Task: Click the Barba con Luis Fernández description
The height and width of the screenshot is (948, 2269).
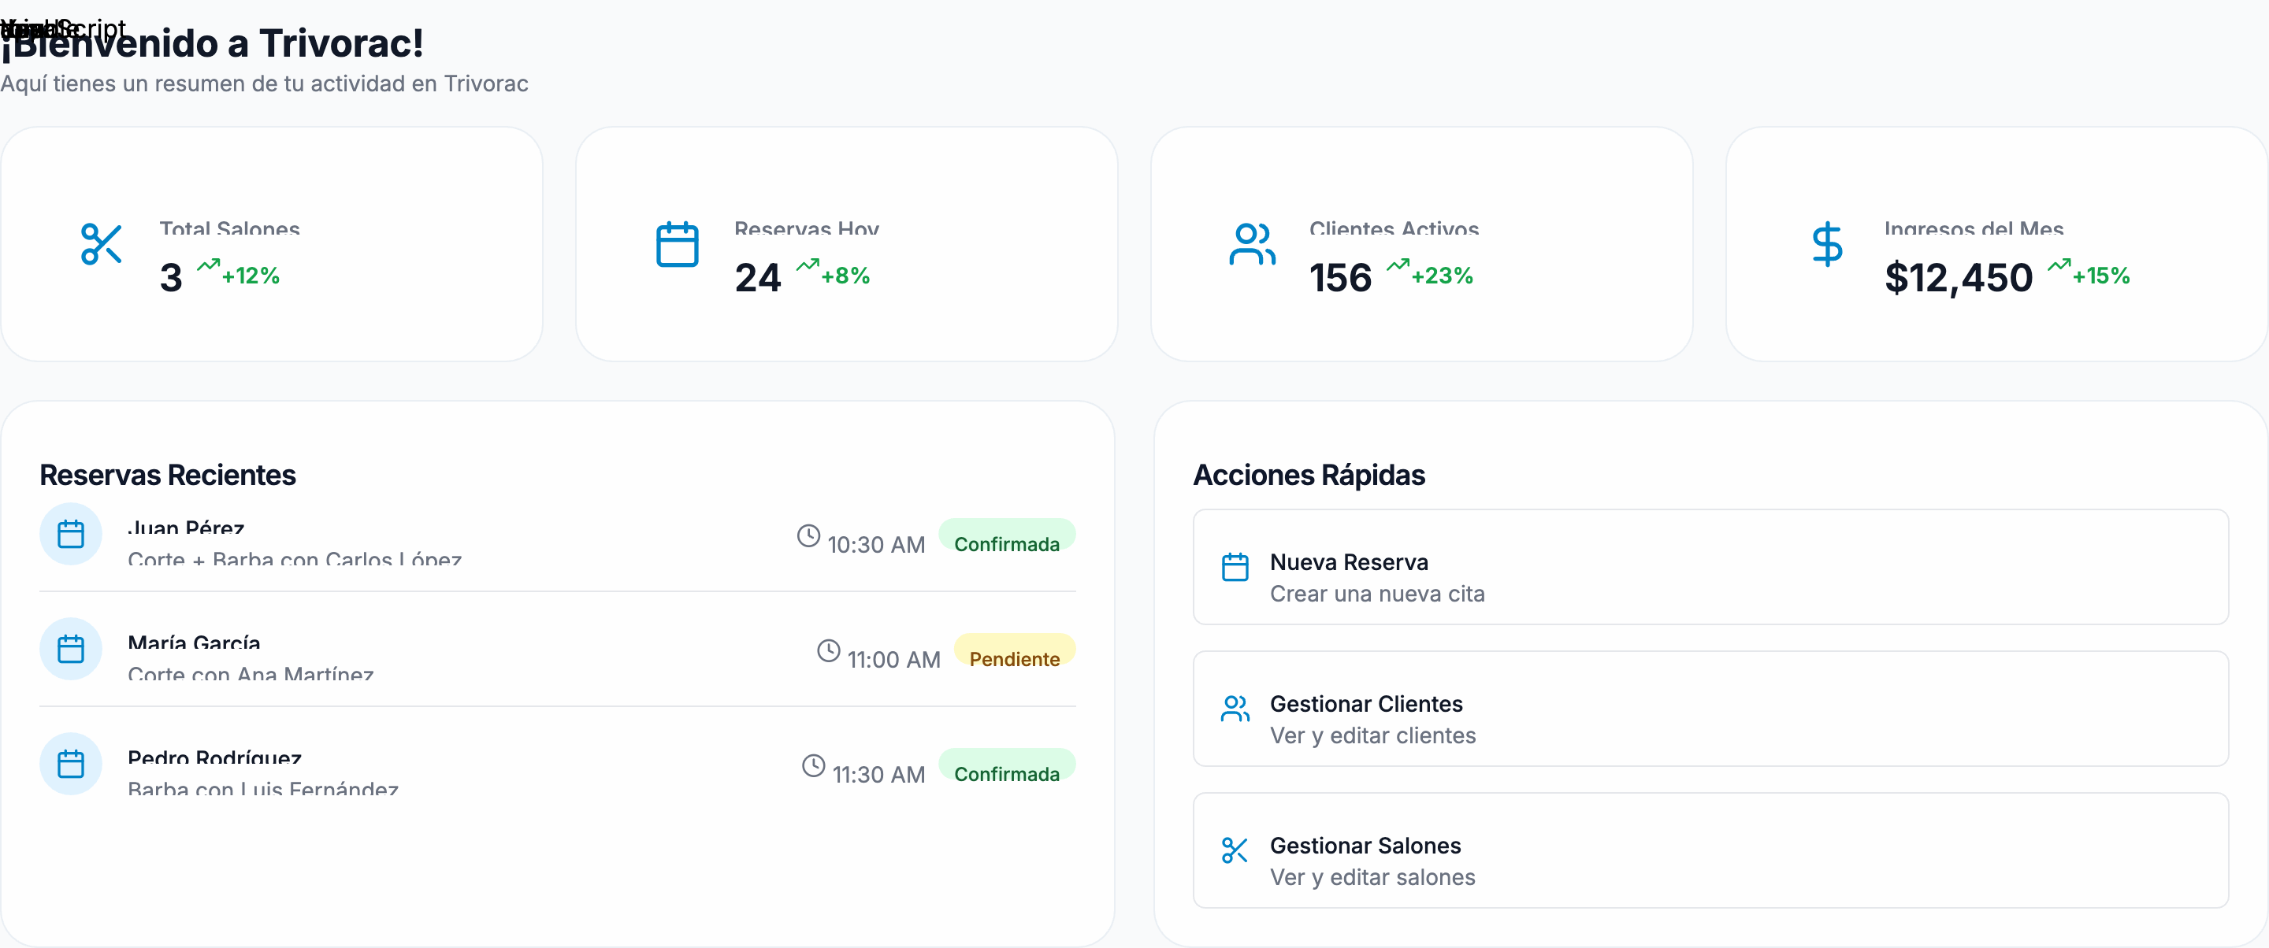Action: pyautogui.click(x=263, y=789)
